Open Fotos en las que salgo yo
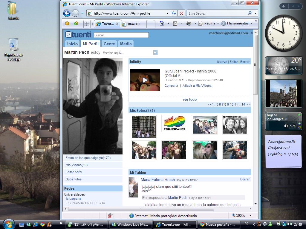This screenshot has width=306, height=229. [x=88, y=158]
